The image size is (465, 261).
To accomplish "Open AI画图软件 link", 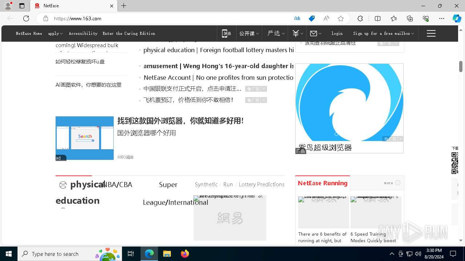I will click(x=88, y=85).
